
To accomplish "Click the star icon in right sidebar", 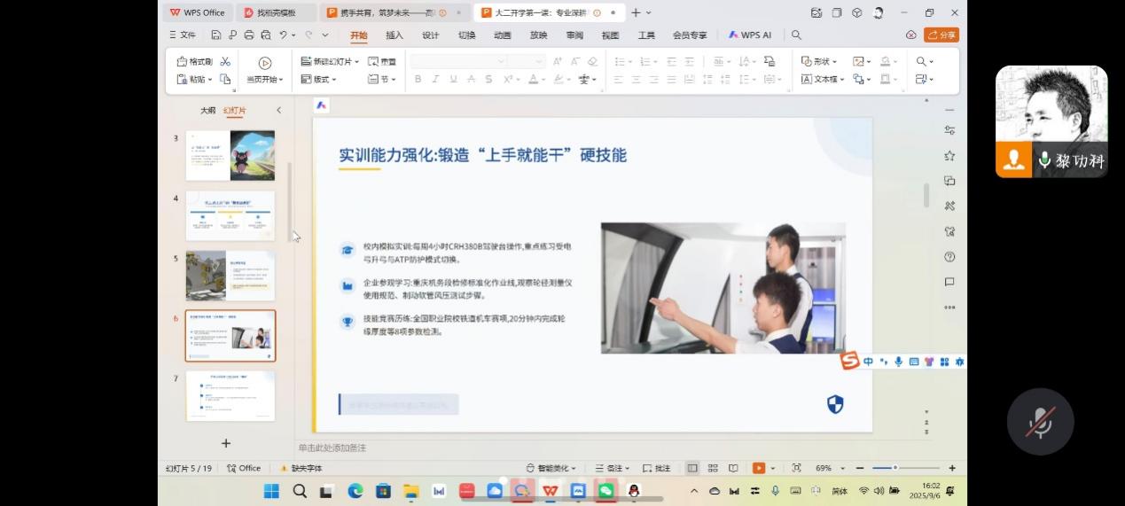I will [x=949, y=156].
